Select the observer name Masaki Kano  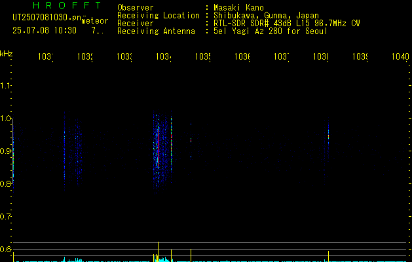click(x=238, y=8)
